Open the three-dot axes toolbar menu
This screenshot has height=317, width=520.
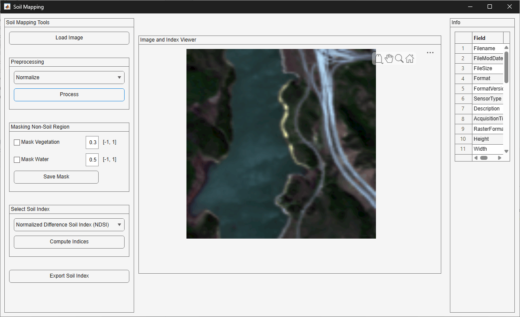point(430,52)
